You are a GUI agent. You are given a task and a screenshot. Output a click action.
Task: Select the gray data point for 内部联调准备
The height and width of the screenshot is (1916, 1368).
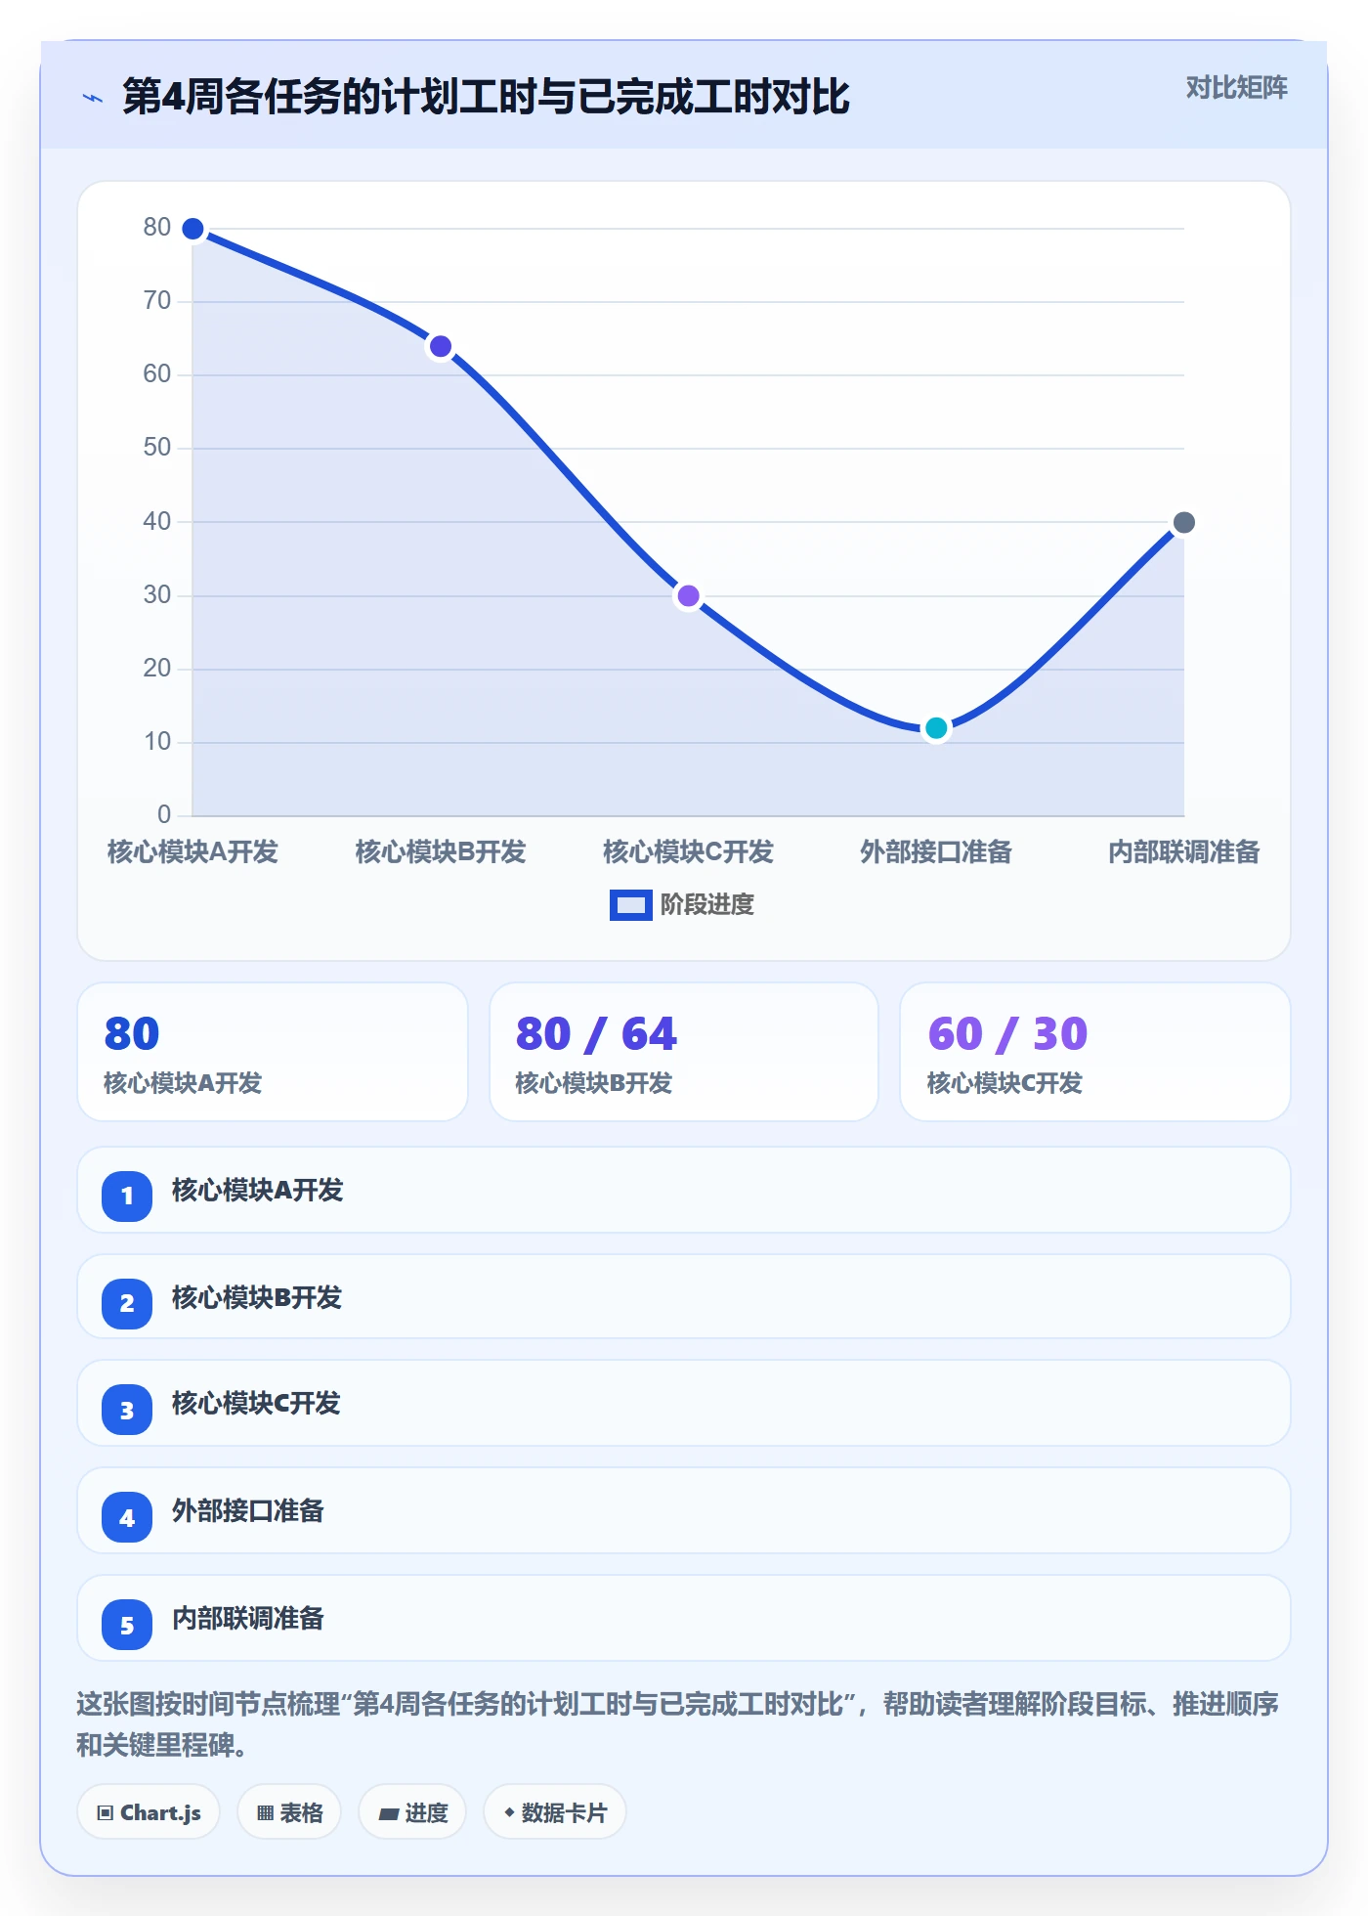pos(1183,523)
